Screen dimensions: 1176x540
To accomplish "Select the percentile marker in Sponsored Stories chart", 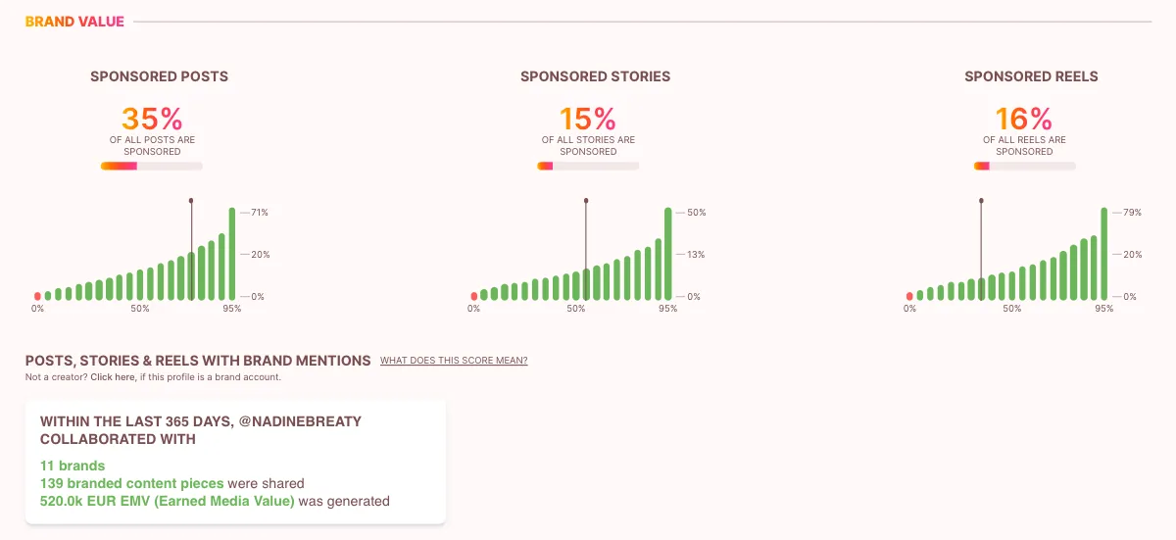I will 586,201.
